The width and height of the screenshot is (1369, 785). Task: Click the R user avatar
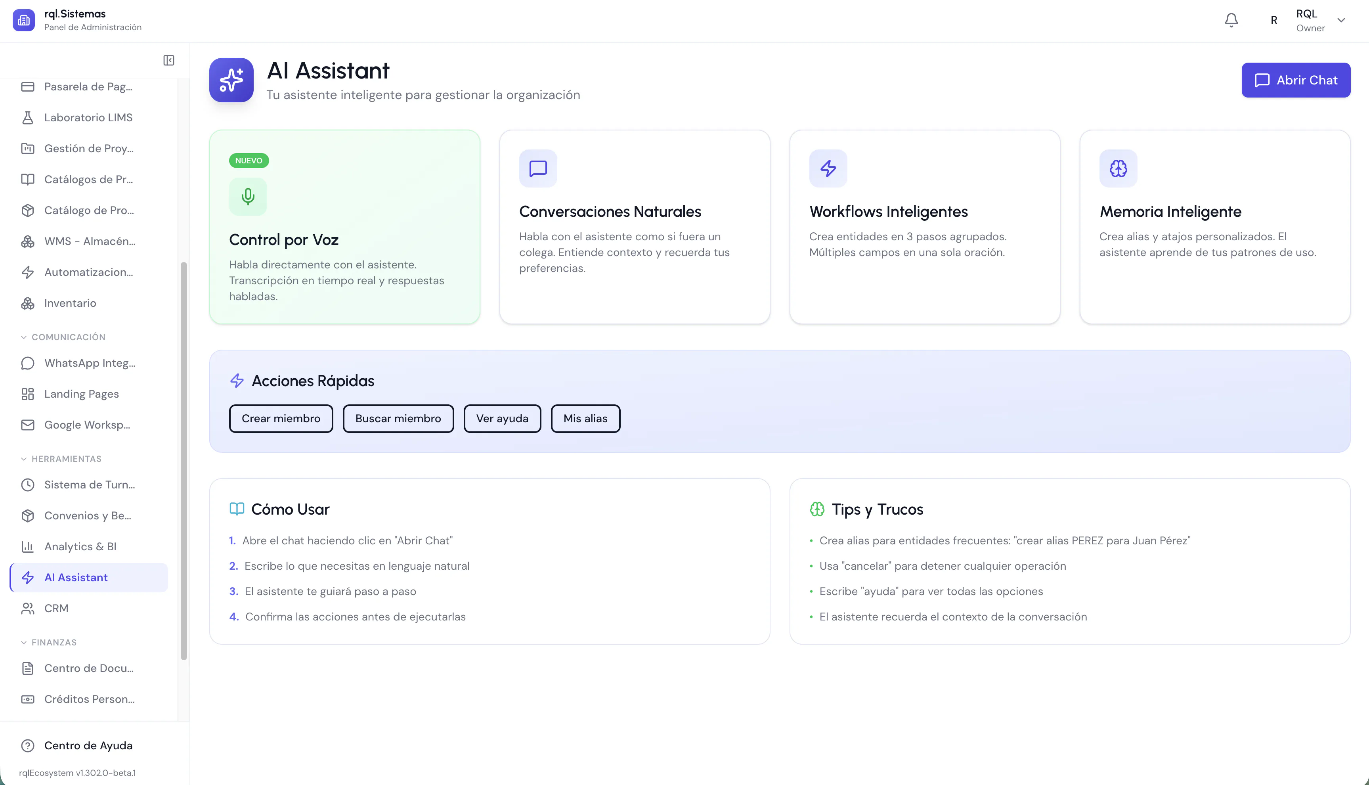coord(1273,21)
